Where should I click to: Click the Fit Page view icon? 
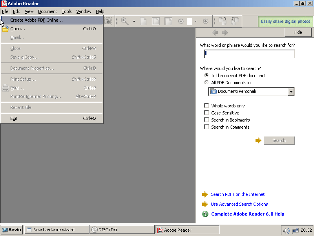[156, 21]
